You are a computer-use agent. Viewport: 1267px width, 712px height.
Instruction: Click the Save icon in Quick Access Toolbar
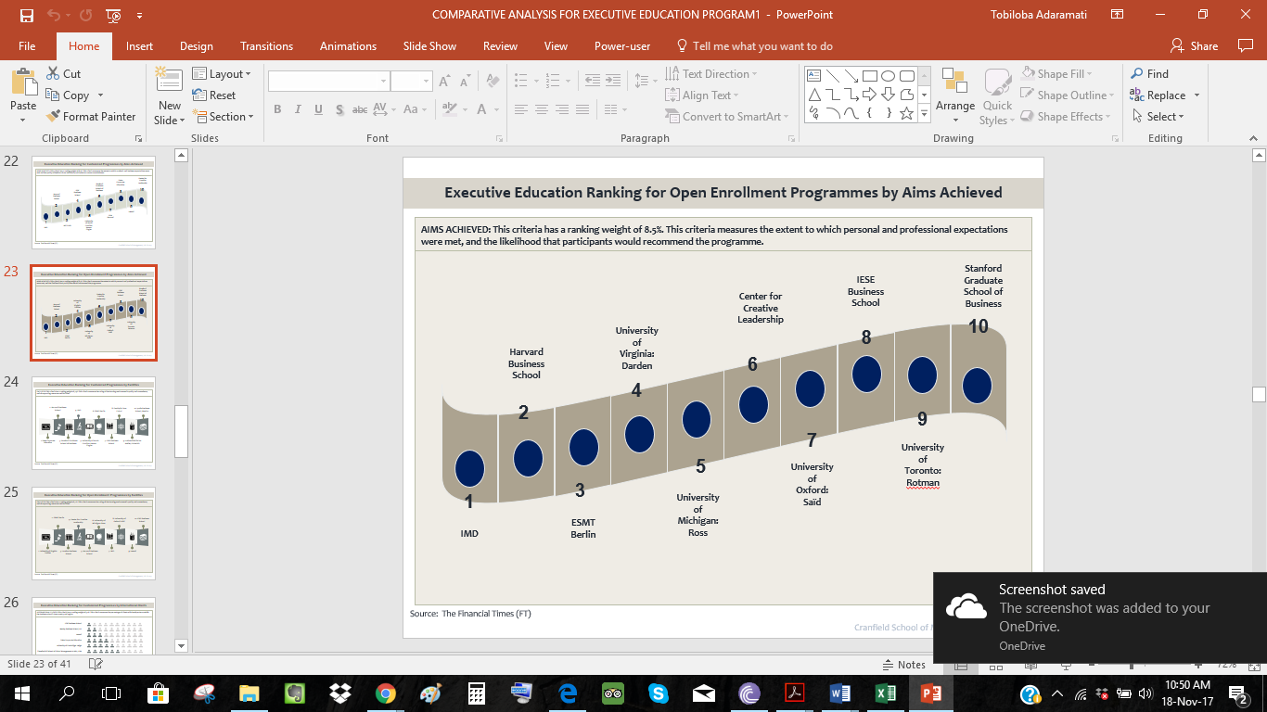tap(26, 15)
